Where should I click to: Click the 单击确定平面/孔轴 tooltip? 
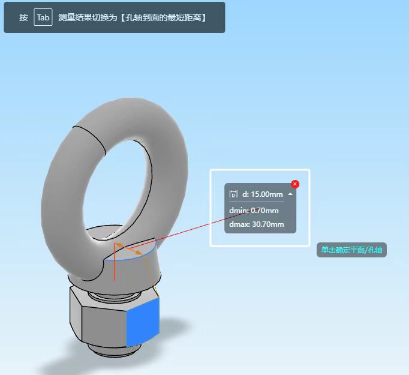pyautogui.click(x=351, y=250)
